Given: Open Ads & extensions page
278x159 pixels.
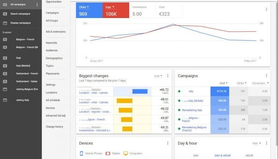Looking at the screenshot, I should (x=56, y=32).
